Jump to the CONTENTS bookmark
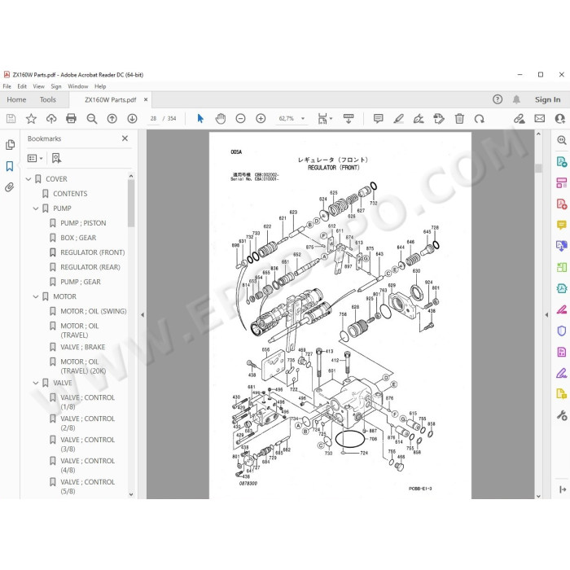This screenshot has height=570, width=570. [70, 194]
